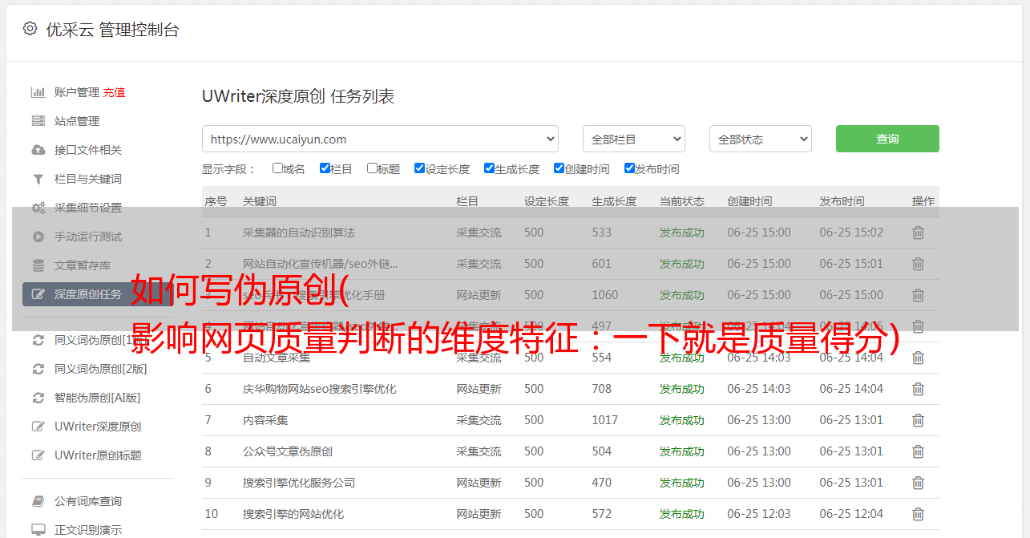Select the active 深度原创任务 menu item
The width and height of the screenshot is (1030, 538).
pos(98,294)
